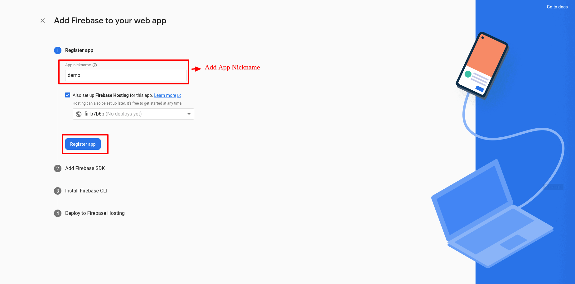The image size is (575, 284).
Task: Click the step 3 number circle
Action: (x=58, y=191)
